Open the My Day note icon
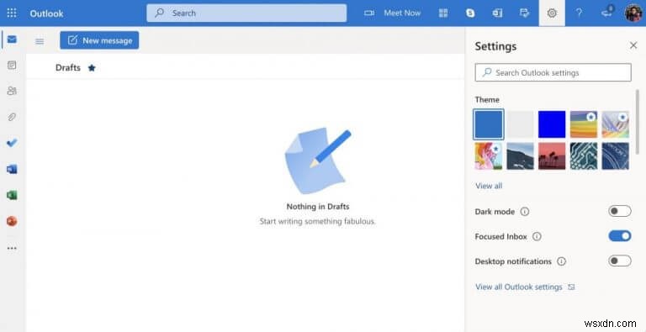The height and width of the screenshot is (332, 646). [525, 13]
